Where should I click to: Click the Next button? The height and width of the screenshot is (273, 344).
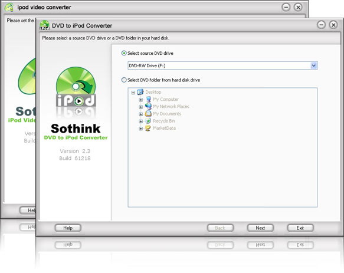(260, 228)
